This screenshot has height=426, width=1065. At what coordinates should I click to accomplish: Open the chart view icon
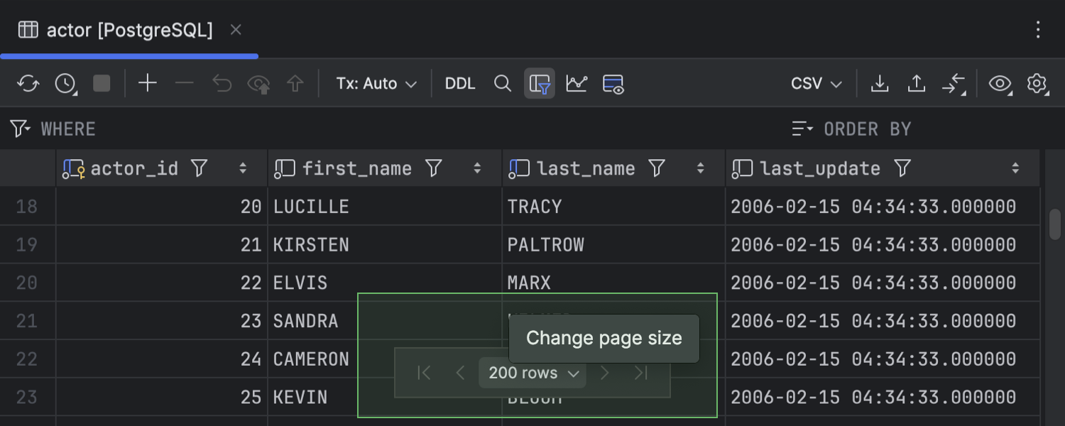[x=577, y=84]
